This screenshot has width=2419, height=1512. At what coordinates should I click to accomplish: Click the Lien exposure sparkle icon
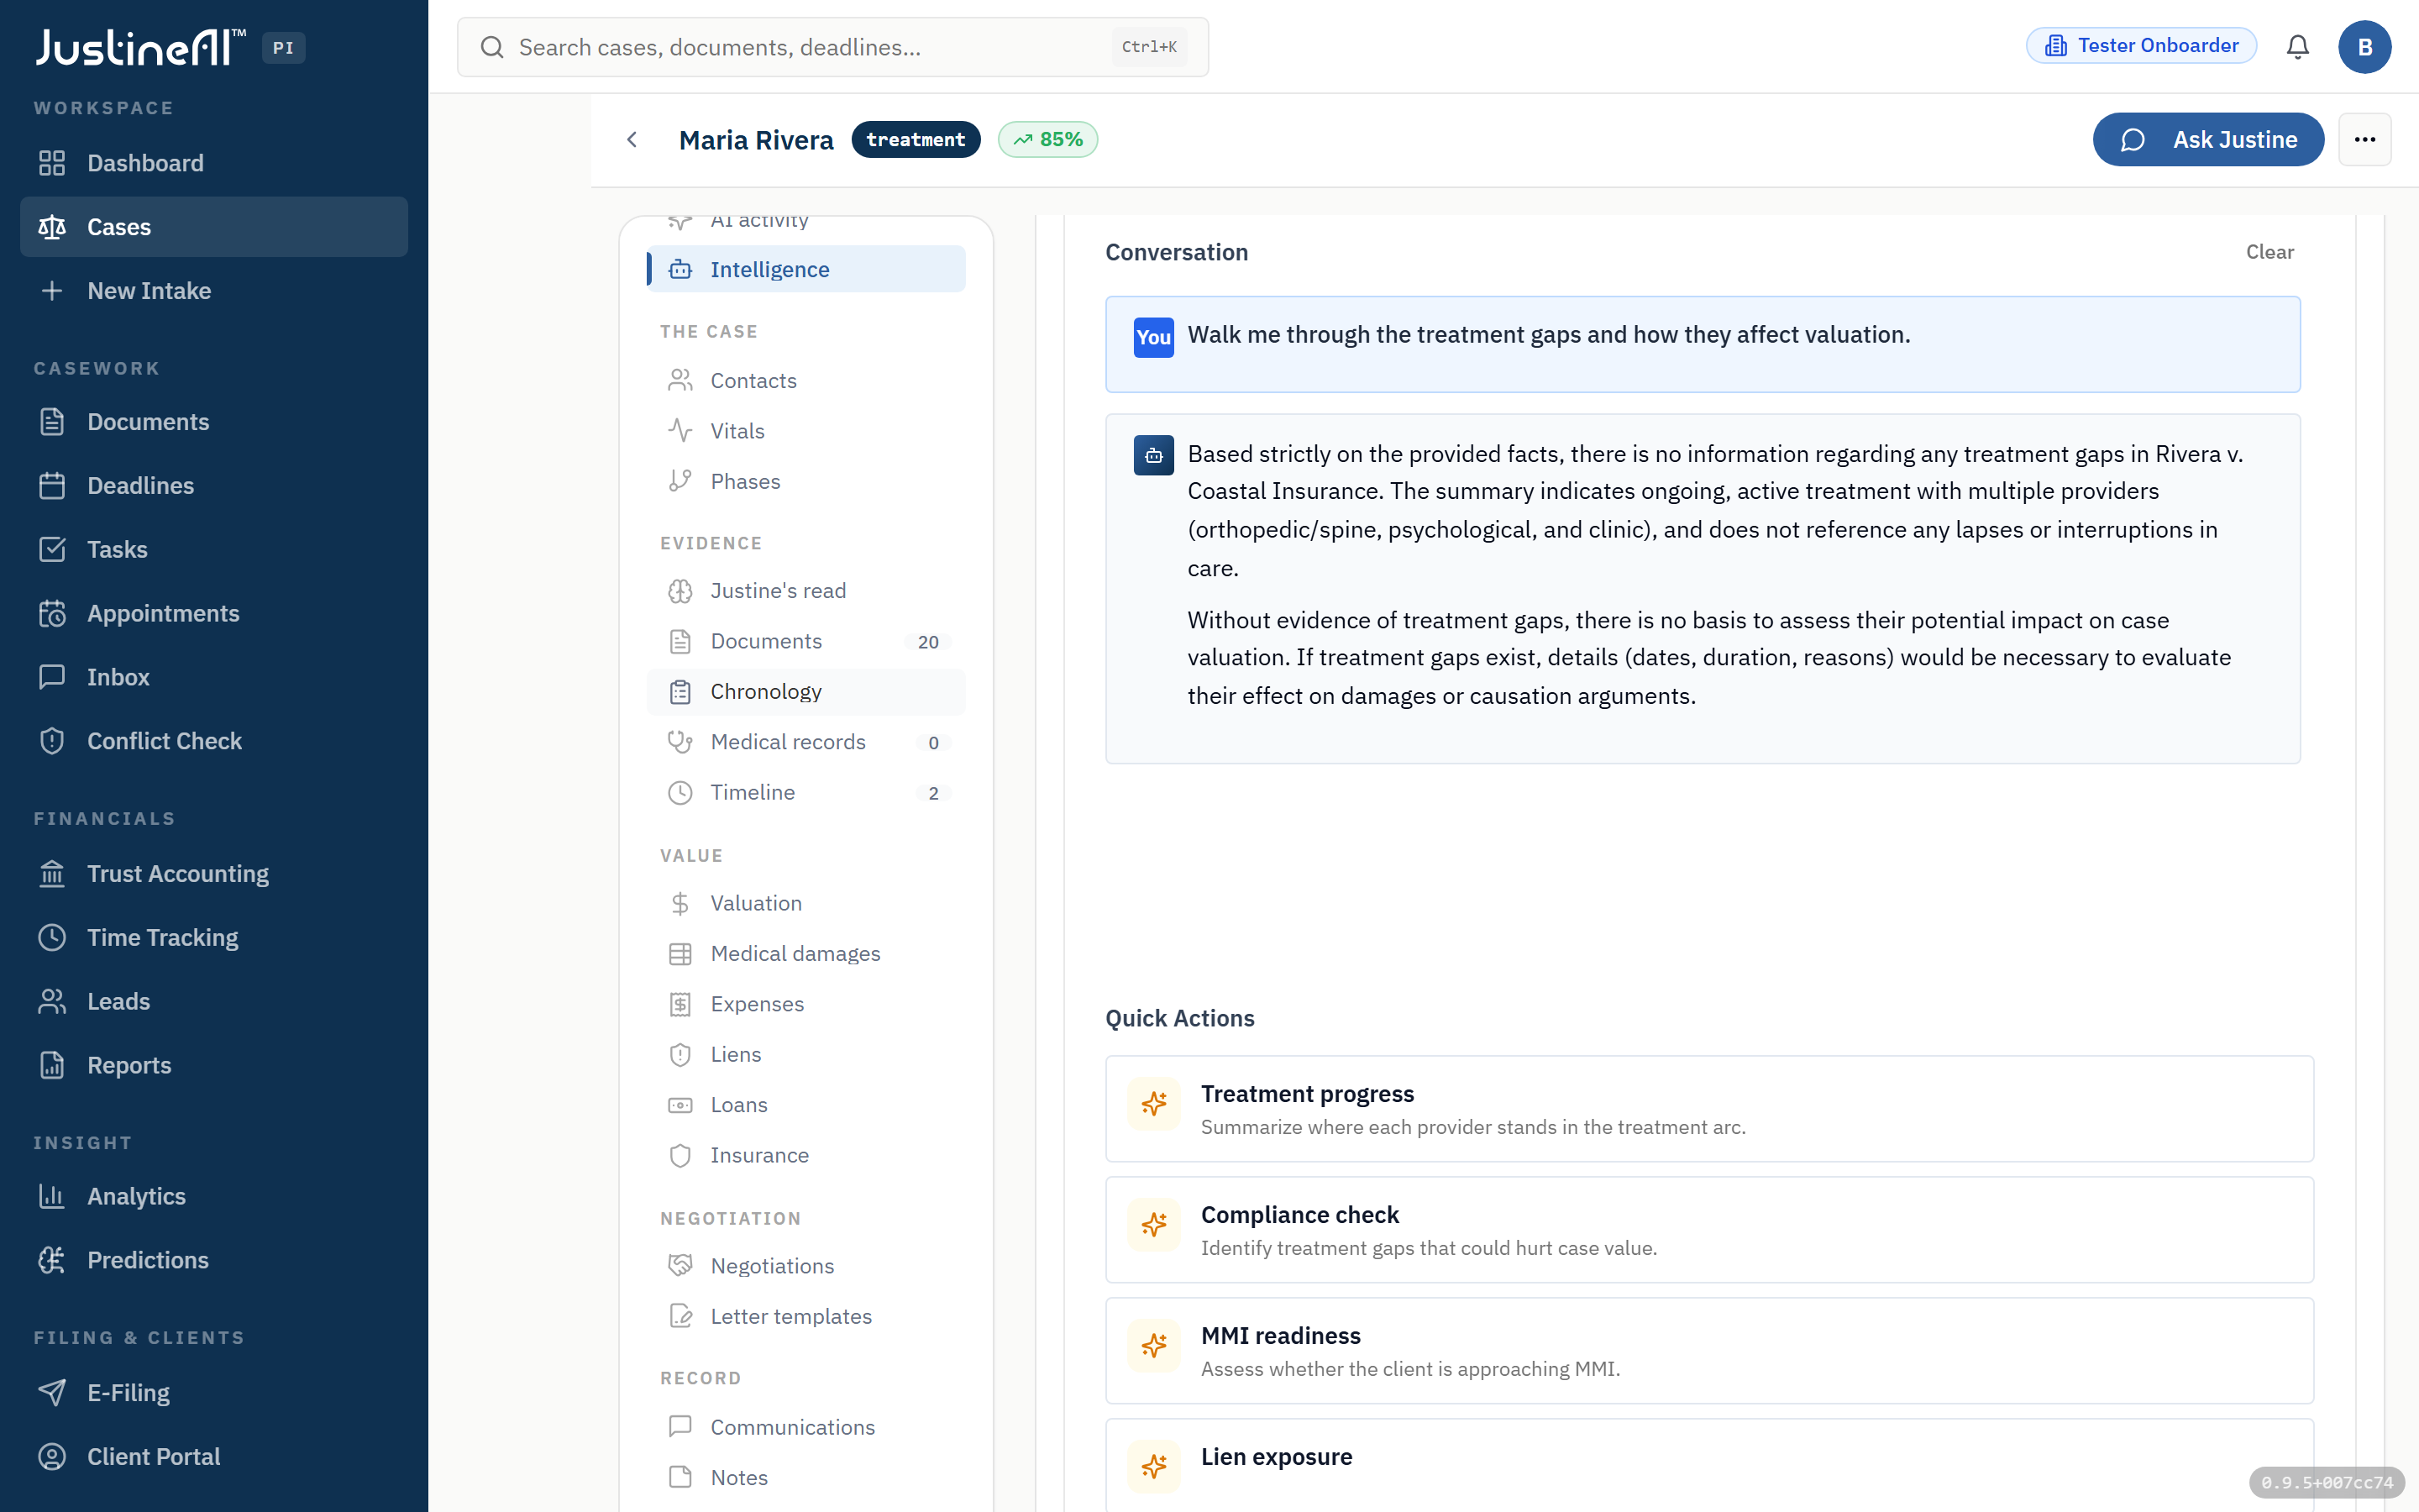pyautogui.click(x=1153, y=1467)
